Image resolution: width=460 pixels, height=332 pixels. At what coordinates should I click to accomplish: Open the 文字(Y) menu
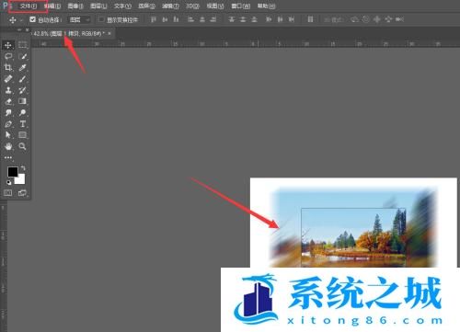click(x=122, y=6)
